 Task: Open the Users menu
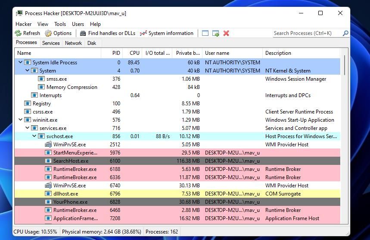click(78, 24)
